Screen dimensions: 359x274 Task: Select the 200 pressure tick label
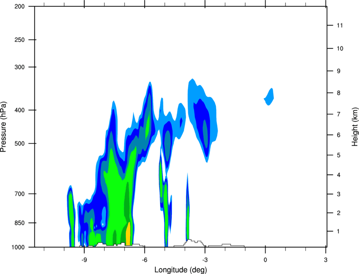[20, 6]
